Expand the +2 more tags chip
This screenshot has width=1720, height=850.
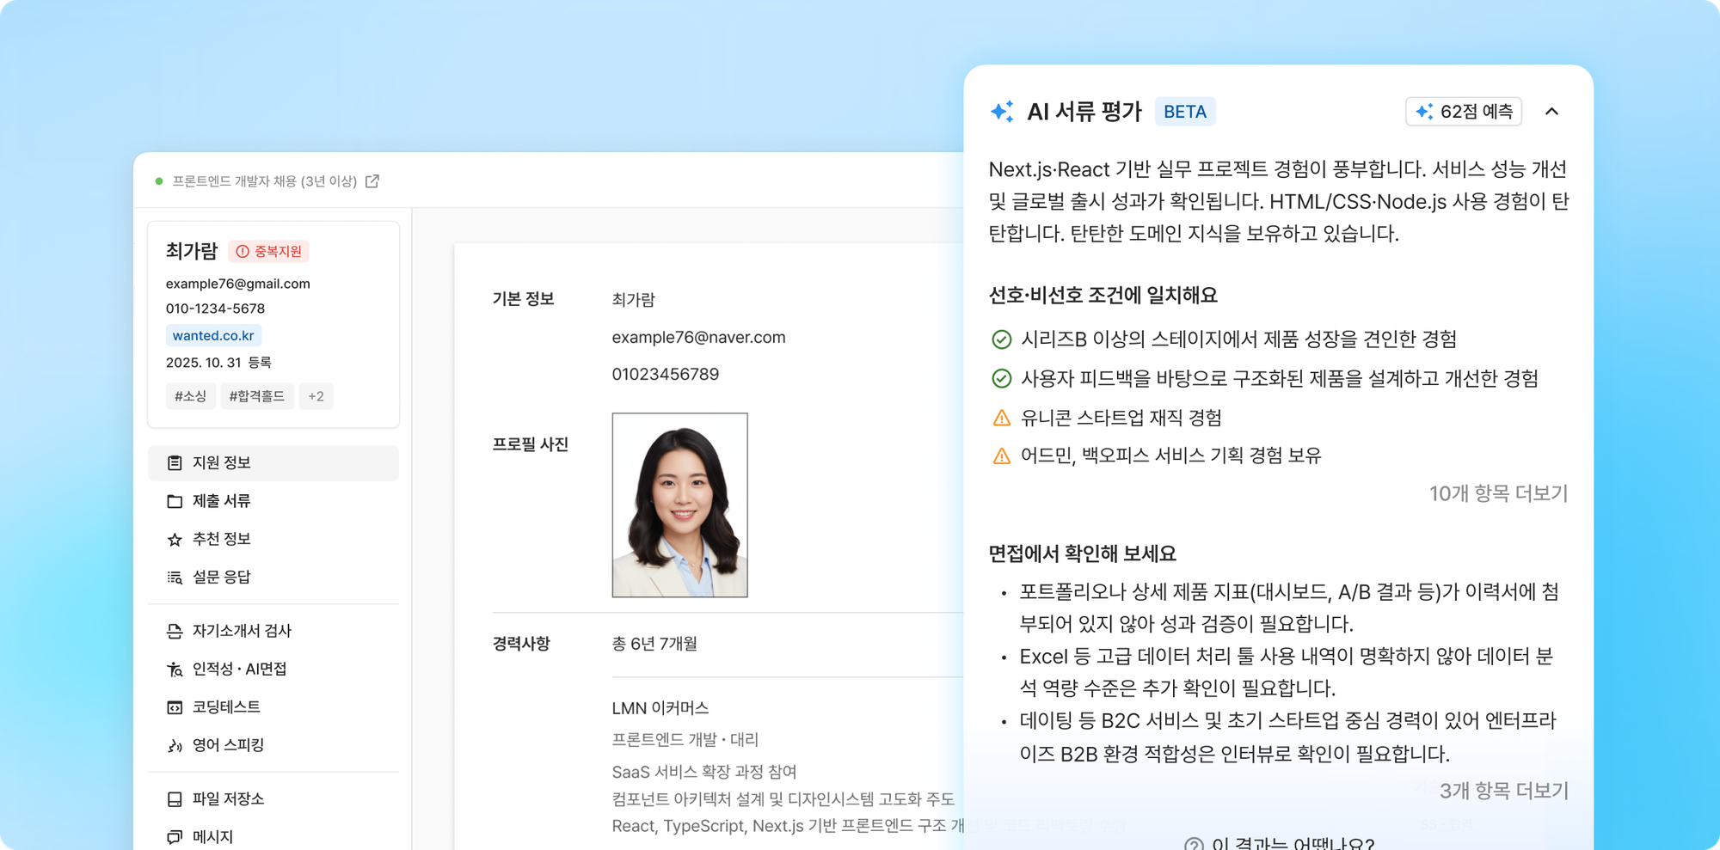[x=316, y=396]
